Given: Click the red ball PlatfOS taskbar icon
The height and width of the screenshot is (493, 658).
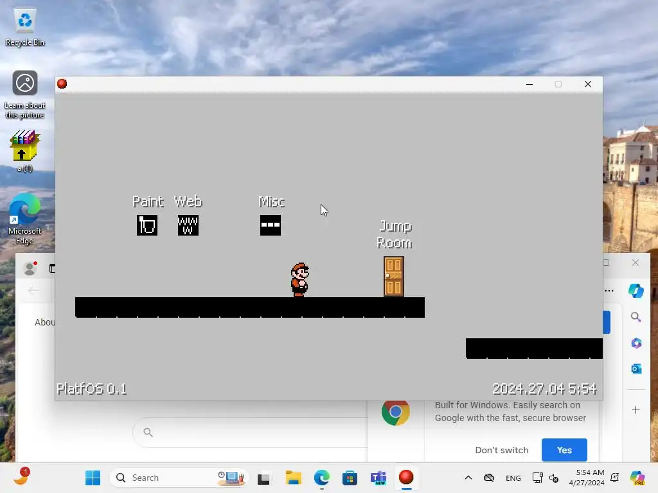Looking at the screenshot, I should [406, 478].
